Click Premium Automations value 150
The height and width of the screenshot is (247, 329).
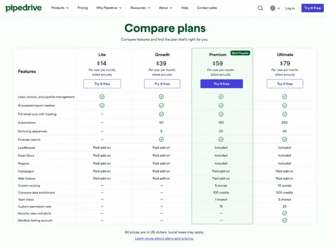pyautogui.click(x=221, y=123)
